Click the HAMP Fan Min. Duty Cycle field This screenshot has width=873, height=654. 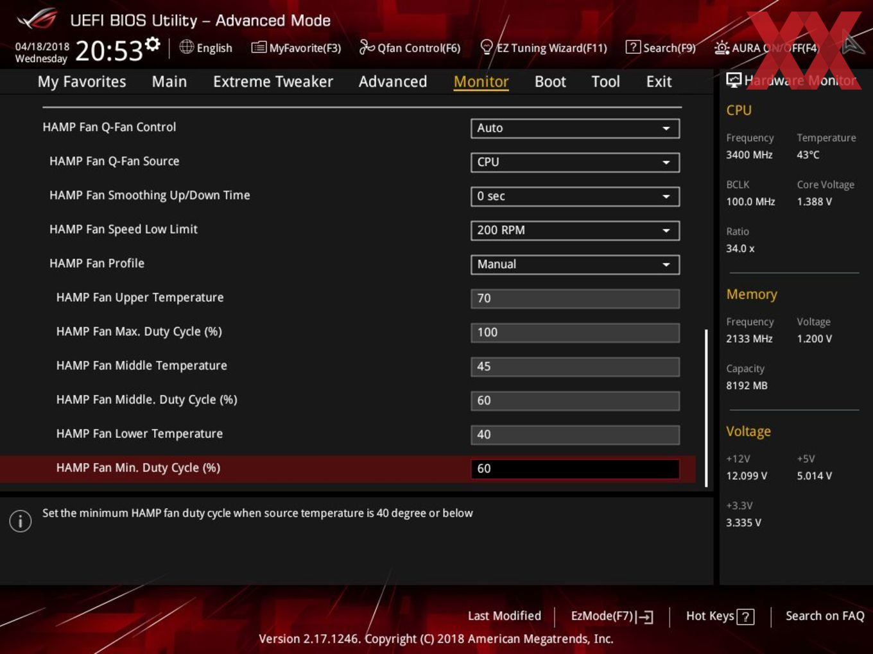575,469
